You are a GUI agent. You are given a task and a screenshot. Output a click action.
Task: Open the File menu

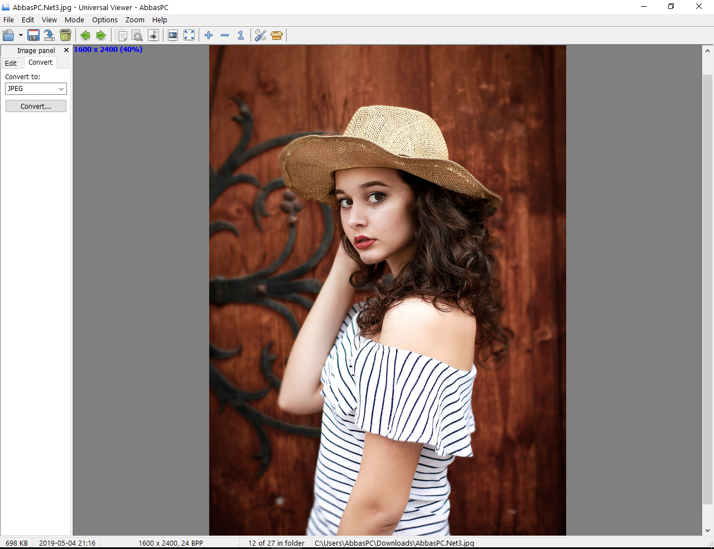point(8,20)
